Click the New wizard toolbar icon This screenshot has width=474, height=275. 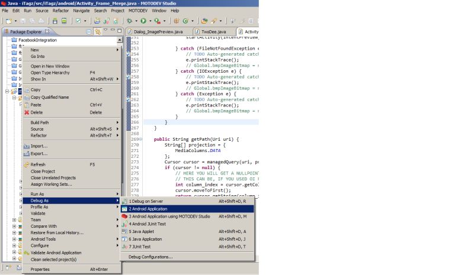(x=8, y=21)
